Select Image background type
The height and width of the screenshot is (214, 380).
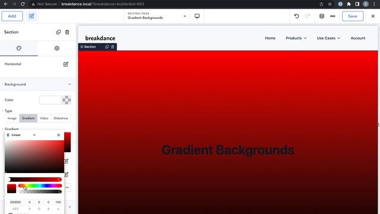tap(12, 118)
